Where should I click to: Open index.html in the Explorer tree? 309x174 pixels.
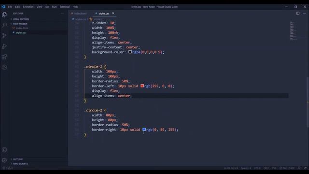click(x=22, y=28)
